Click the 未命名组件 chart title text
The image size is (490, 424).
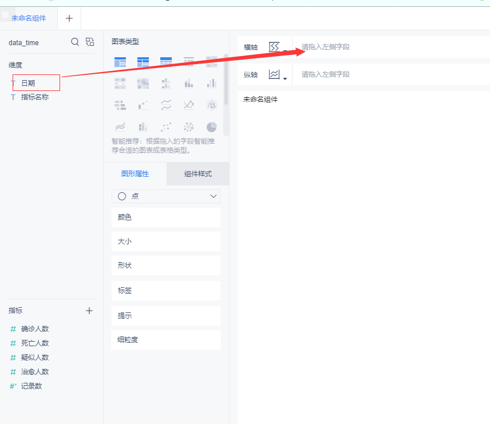click(260, 100)
